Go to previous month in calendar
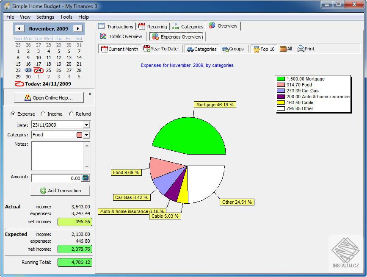This screenshot has height=277, width=367. click(19, 28)
